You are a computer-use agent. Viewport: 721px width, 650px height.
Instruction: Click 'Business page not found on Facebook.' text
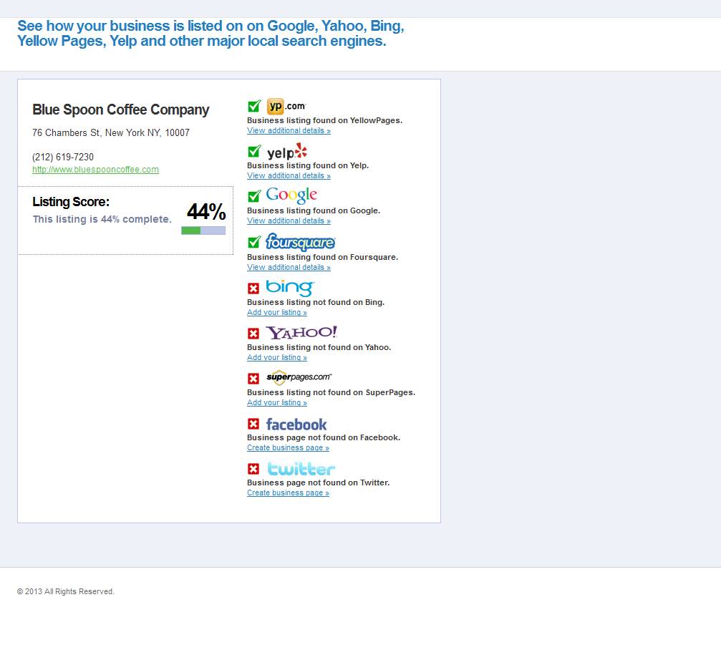tap(324, 437)
